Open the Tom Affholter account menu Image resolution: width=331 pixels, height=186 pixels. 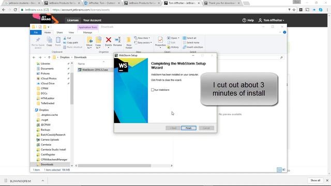(x=271, y=20)
